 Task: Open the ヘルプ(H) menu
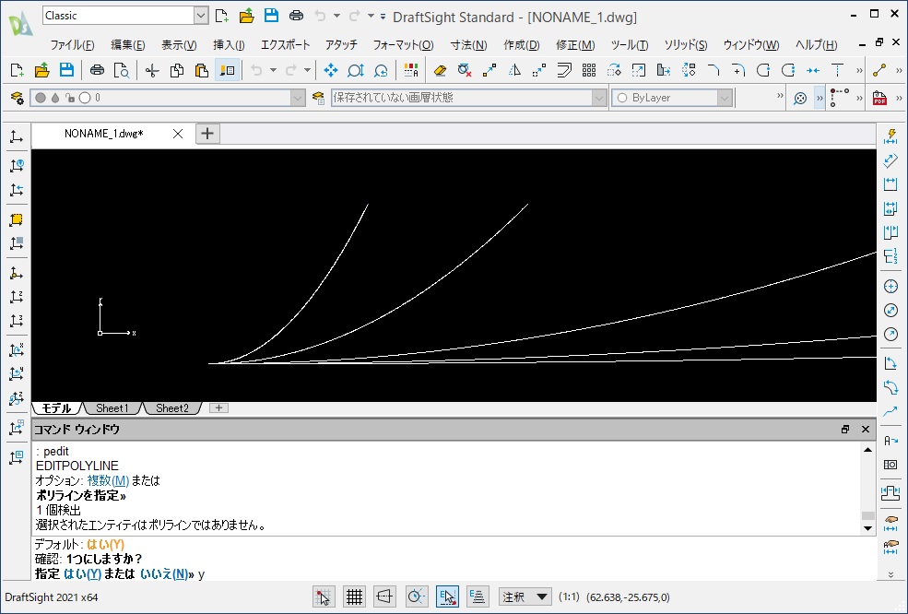816,44
